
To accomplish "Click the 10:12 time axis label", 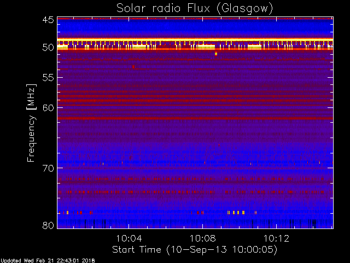I will coord(276,238).
